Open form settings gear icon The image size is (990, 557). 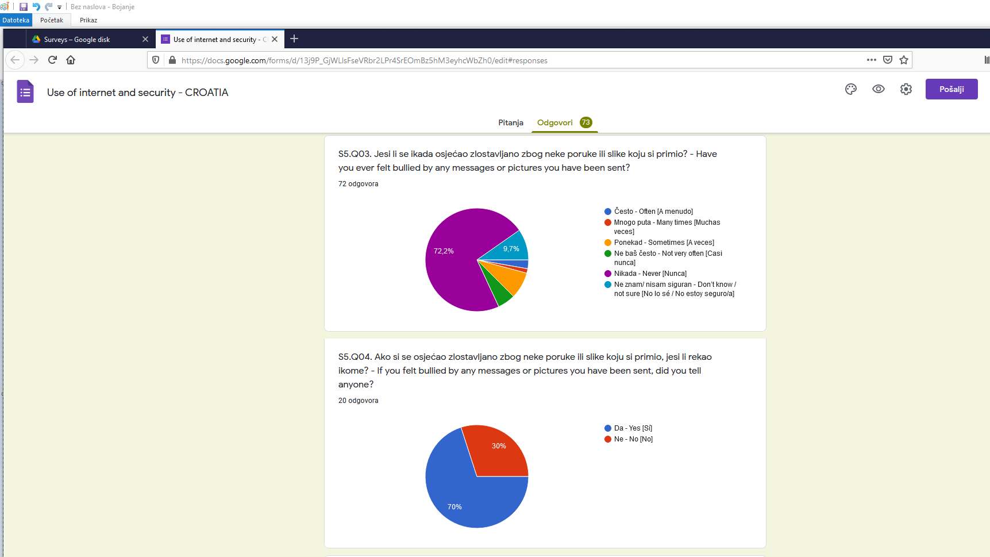tap(906, 89)
